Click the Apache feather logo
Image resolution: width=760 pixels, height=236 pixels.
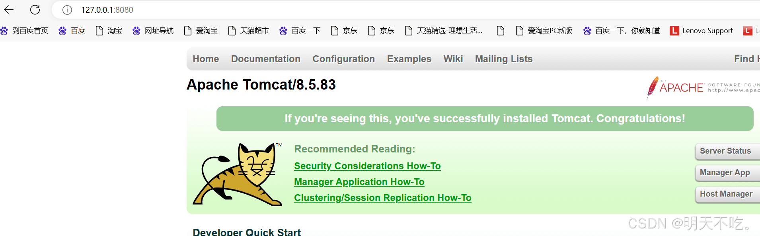[653, 88]
